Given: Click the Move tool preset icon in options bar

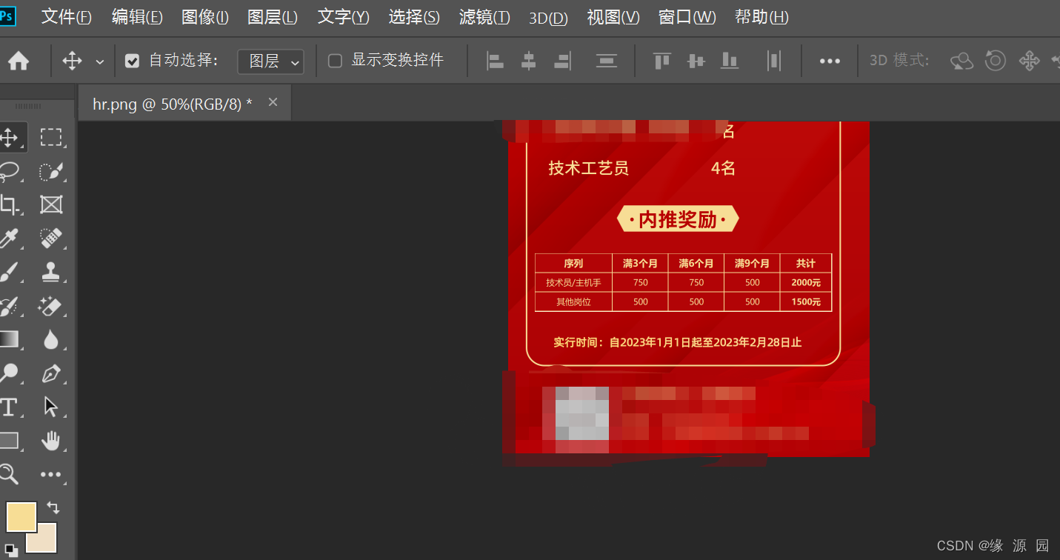Looking at the screenshot, I should [x=72, y=61].
